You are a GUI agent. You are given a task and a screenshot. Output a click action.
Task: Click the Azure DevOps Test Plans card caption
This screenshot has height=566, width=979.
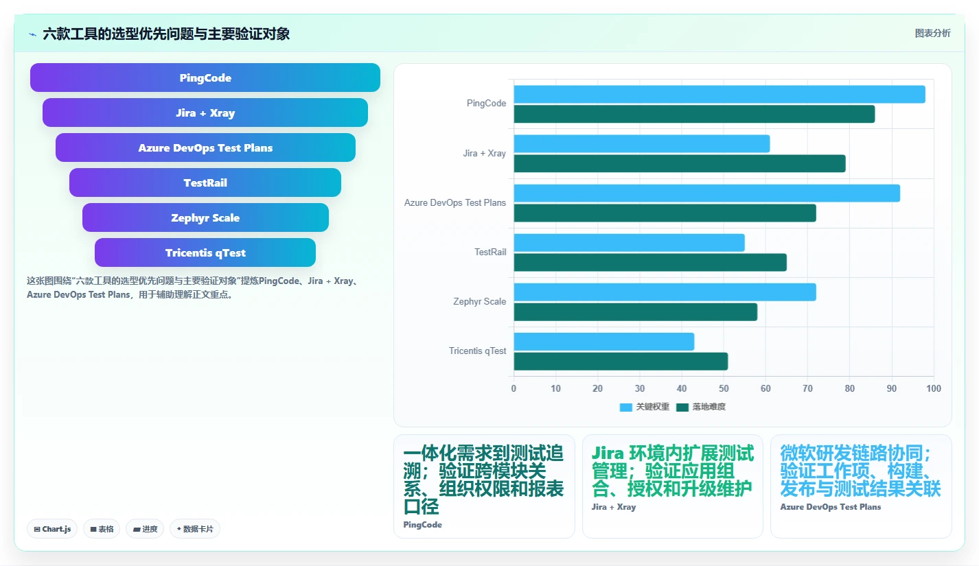(x=831, y=507)
